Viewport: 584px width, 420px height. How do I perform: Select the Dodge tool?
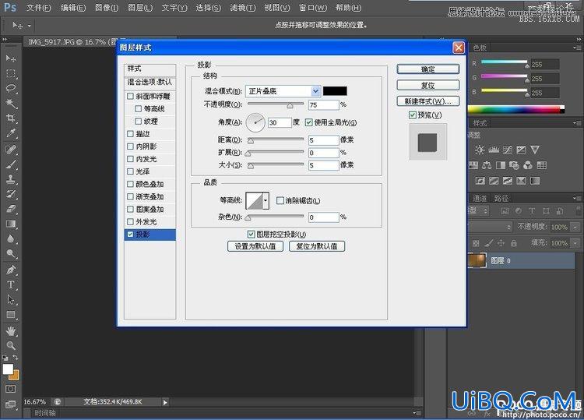coord(11,254)
